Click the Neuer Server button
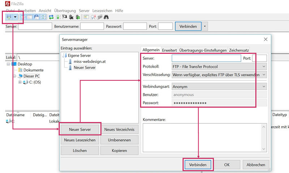This screenshot has height=173, width=289. [x=80, y=130]
